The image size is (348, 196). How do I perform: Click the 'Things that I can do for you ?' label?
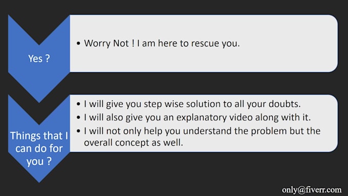39,148
